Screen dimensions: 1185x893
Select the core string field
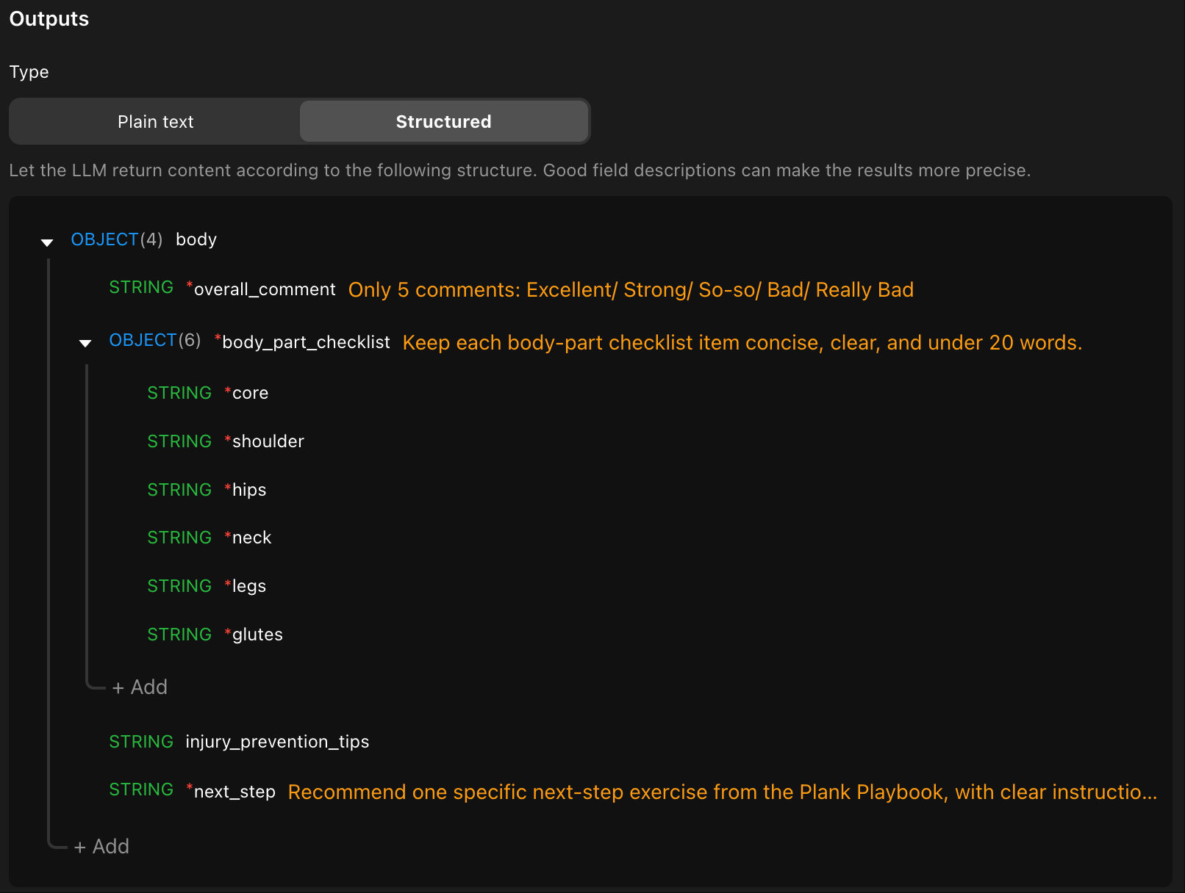250,394
